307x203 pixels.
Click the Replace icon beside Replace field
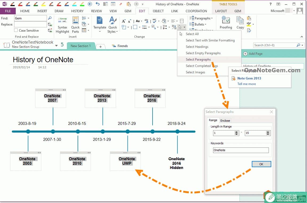tap(50, 24)
